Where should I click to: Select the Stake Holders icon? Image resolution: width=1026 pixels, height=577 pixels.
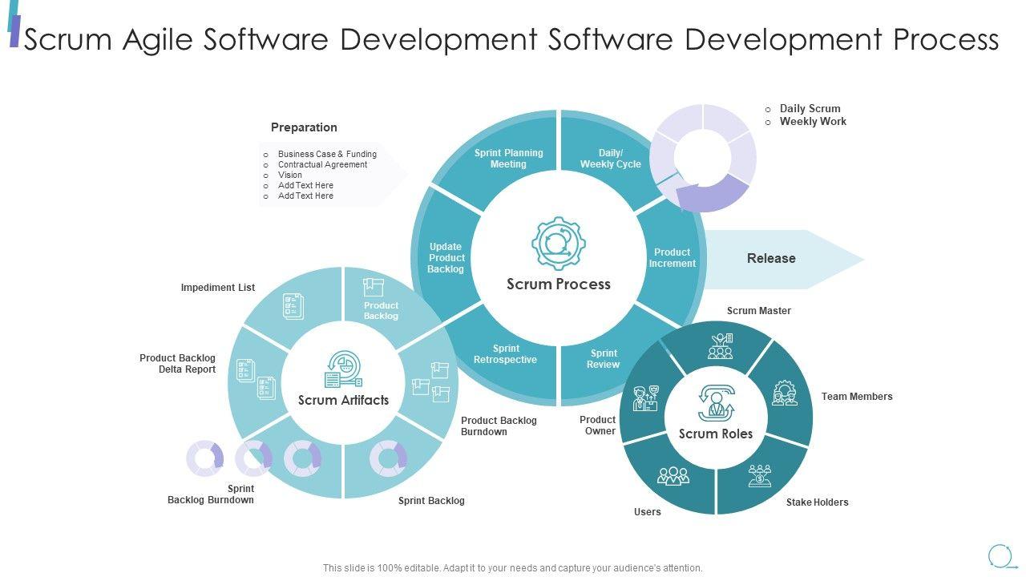tap(759, 475)
